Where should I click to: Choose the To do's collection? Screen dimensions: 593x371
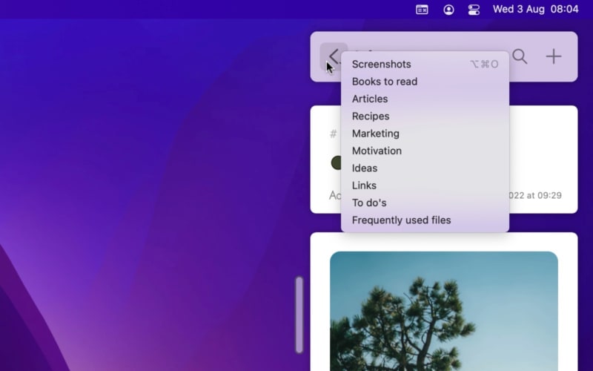(x=425, y=203)
